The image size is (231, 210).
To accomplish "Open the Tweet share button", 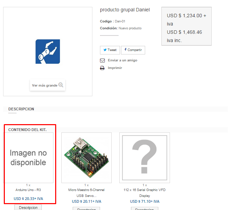I will point(110,50).
